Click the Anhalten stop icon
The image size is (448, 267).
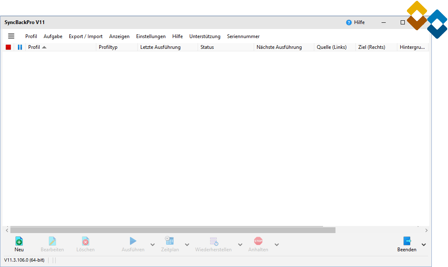click(x=258, y=241)
